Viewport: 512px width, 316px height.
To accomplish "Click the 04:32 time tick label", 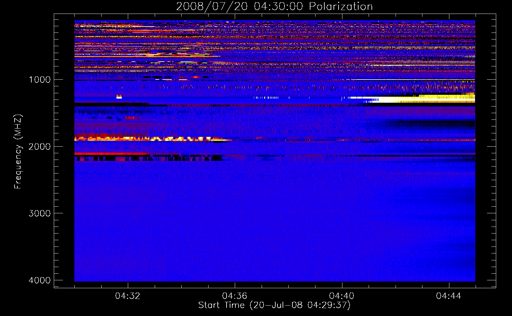I will tap(128, 296).
